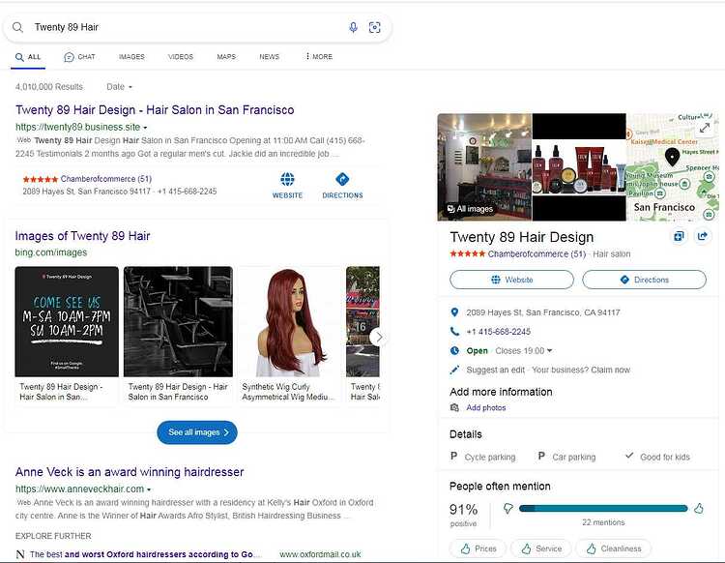The height and width of the screenshot is (563, 725).
Task: Open www.oxfordmail.co.uk link
Action: point(320,554)
